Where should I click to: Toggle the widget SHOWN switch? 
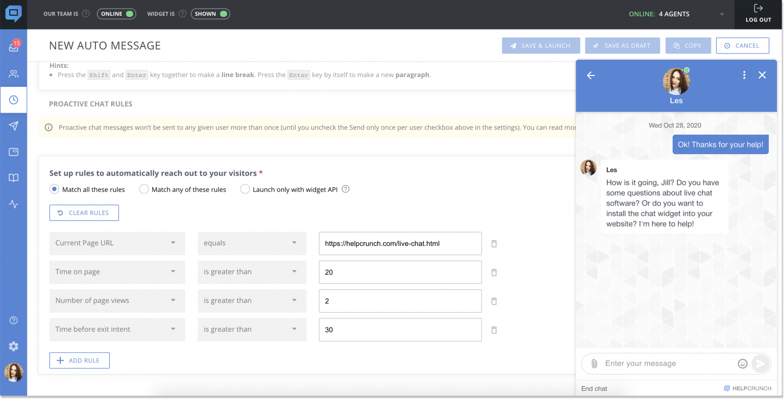pyautogui.click(x=211, y=14)
